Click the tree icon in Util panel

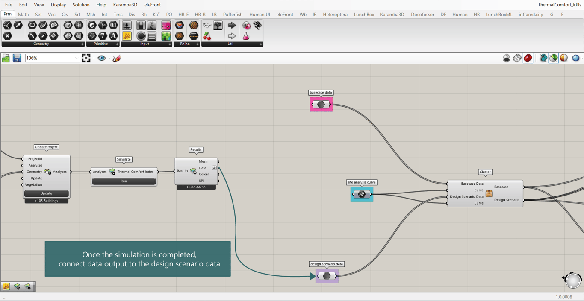click(x=218, y=26)
